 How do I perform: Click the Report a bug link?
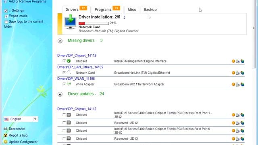[x=18, y=135]
